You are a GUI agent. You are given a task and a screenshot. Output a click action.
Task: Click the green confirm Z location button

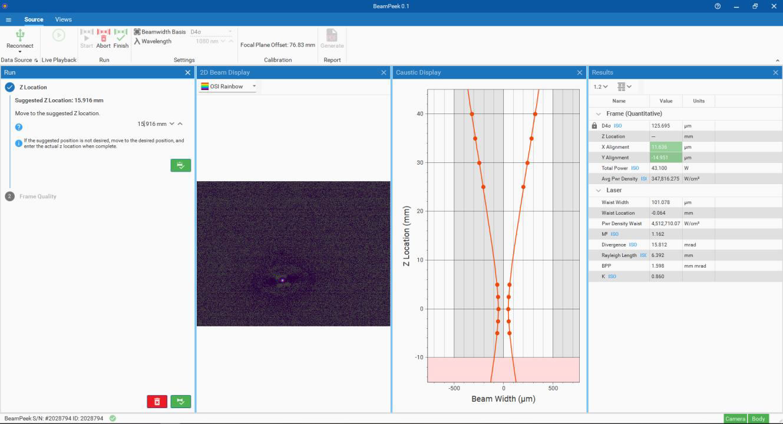[x=181, y=165]
